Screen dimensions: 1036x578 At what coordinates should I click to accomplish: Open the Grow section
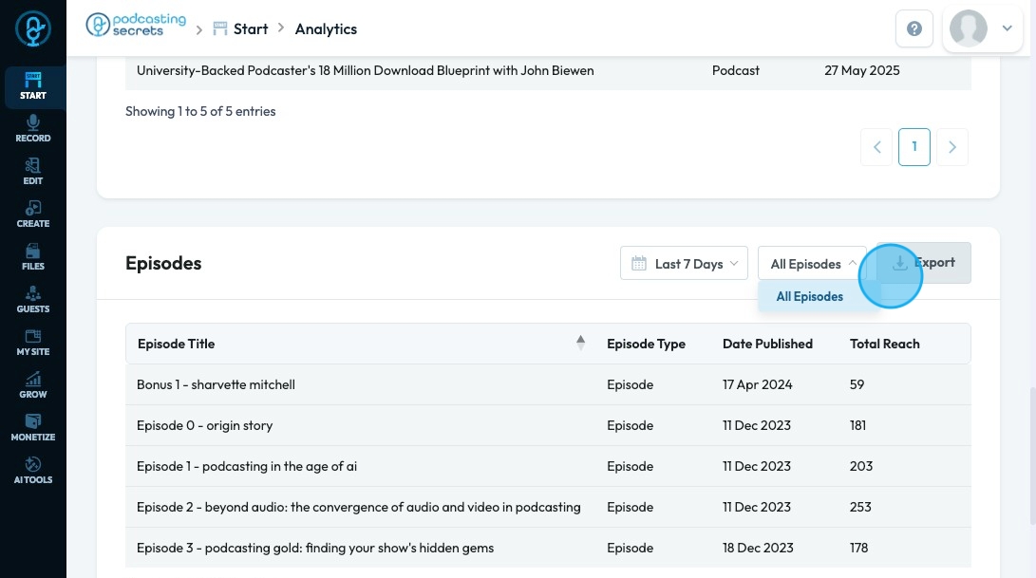[32, 385]
